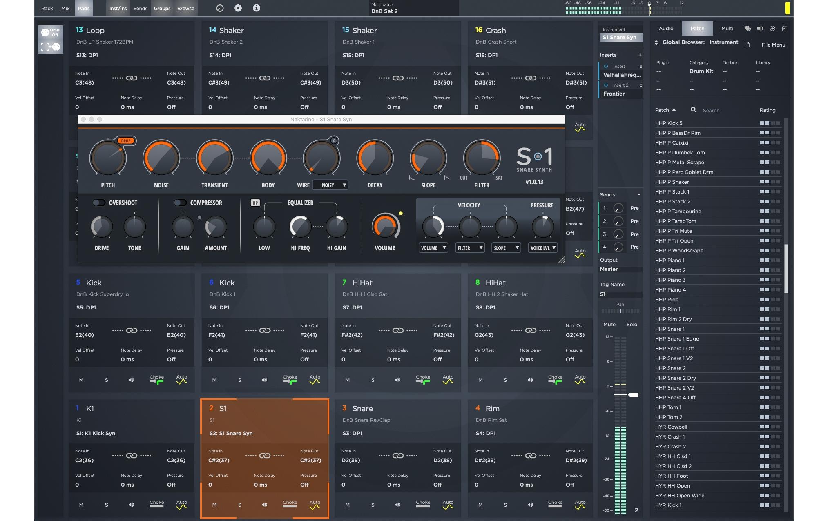Image resolution: width=828 pixels, height=521 pixels.
Task: Open the tempo dial icon in top bar
Action: (x=220, y=8)
